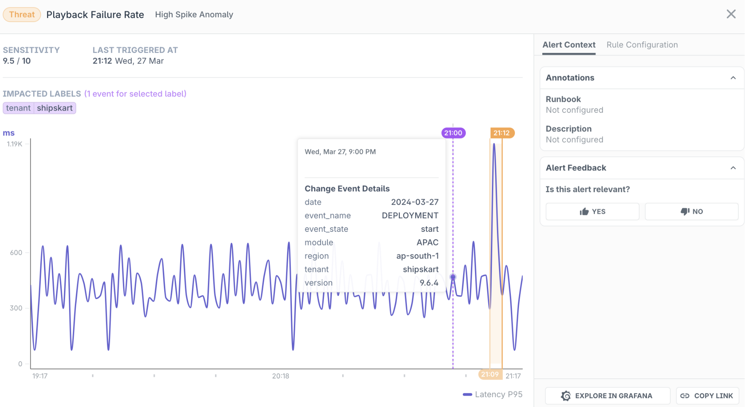The height and width of the screenshot is (407, 745).
Task: Select the tenant shipskart label chip
Action: (39, 108)
